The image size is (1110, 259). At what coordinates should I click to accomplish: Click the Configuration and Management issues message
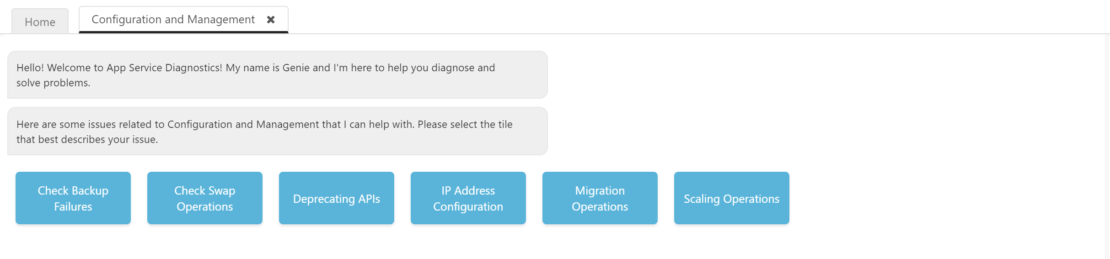tap(277, 132)
